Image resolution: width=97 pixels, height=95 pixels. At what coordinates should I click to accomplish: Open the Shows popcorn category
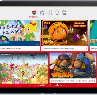(x=42, y=13)
